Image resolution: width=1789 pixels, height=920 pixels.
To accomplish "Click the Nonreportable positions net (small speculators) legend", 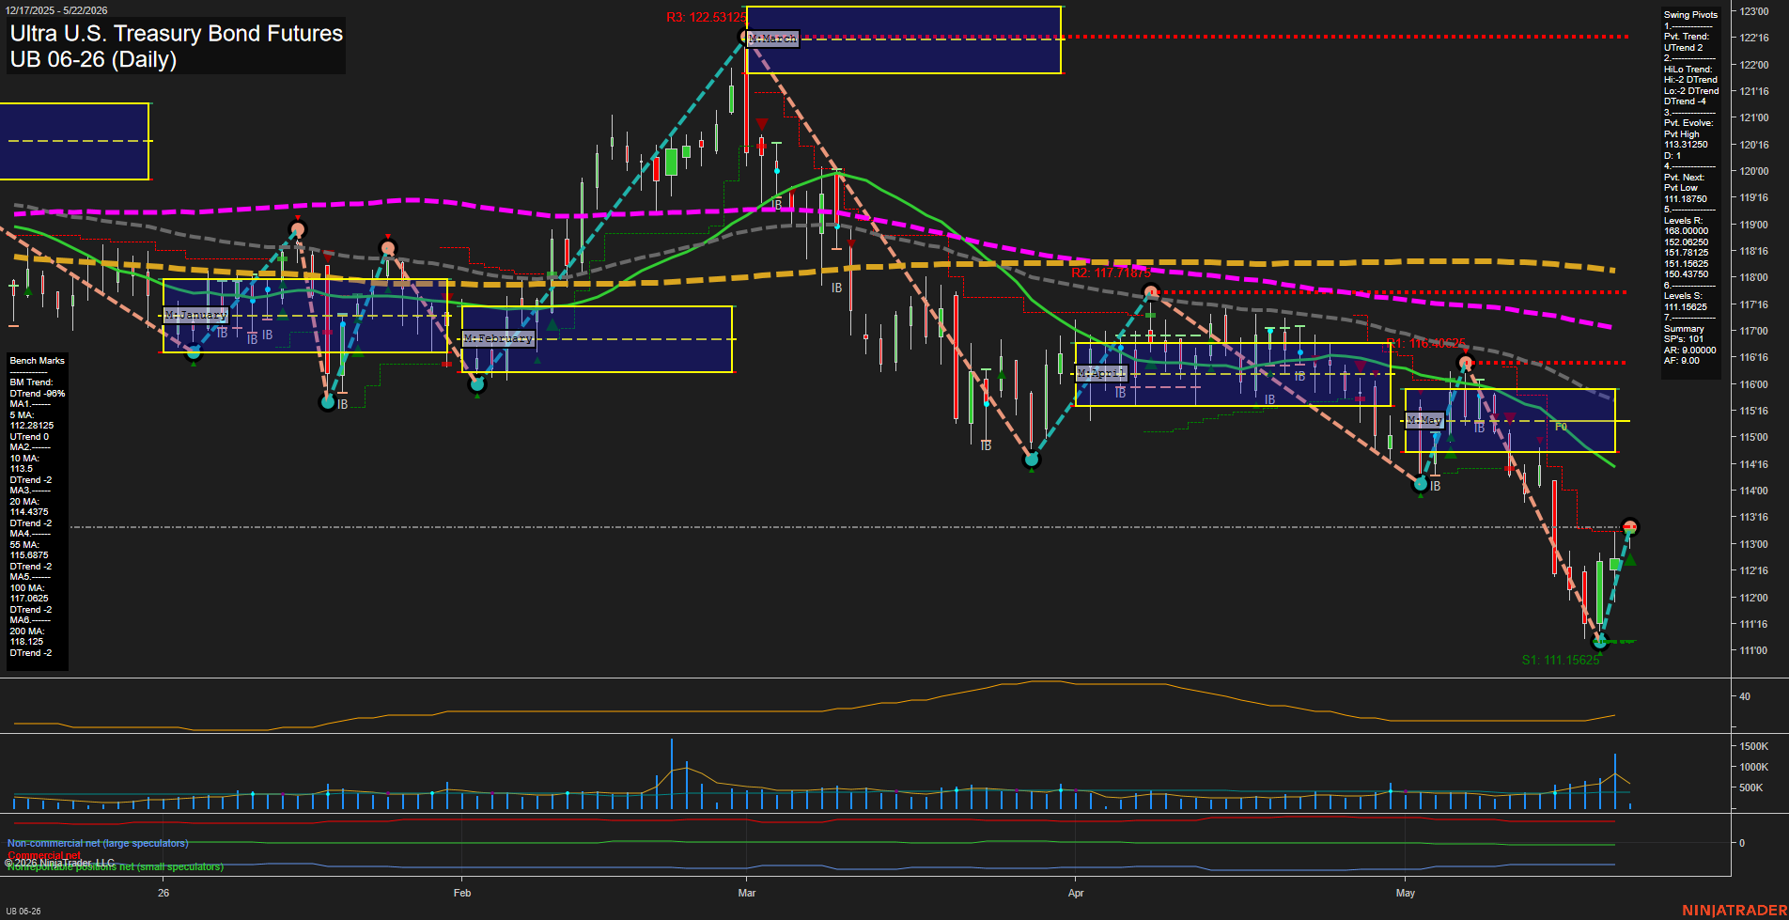I will pyautogui.click(x=116, y=866).
